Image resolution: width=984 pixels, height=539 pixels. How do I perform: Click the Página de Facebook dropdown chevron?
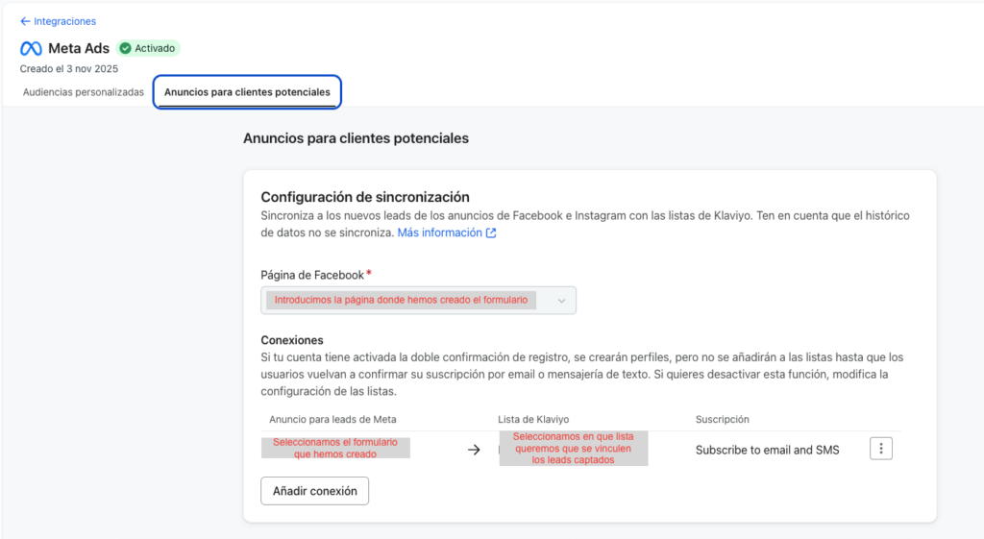(x=561, y=301)
